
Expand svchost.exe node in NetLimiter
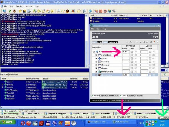96,55
